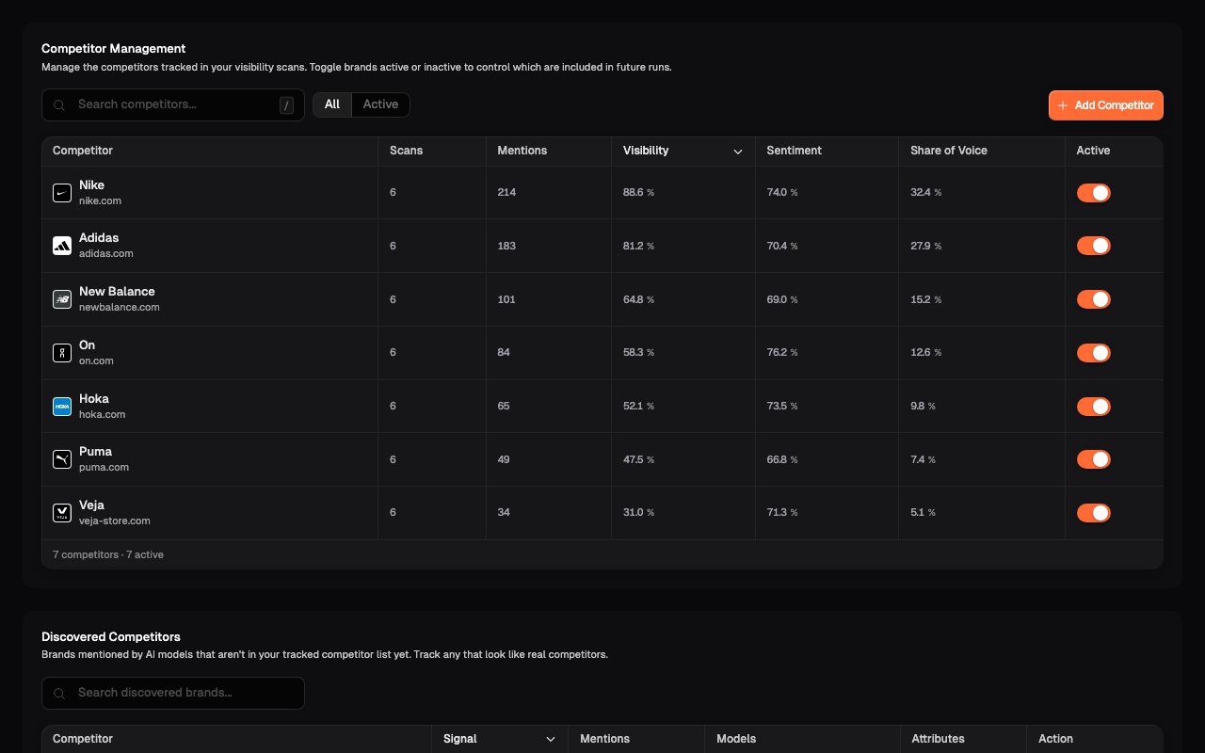Image resolution: width=1205 pixels, height=753 pixels.
Task: Click New Balance's 64.8 % visibility value
Action: pos(638,299)
